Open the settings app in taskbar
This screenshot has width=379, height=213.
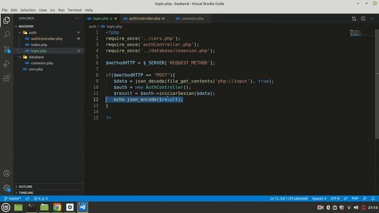tap(70, 208)
